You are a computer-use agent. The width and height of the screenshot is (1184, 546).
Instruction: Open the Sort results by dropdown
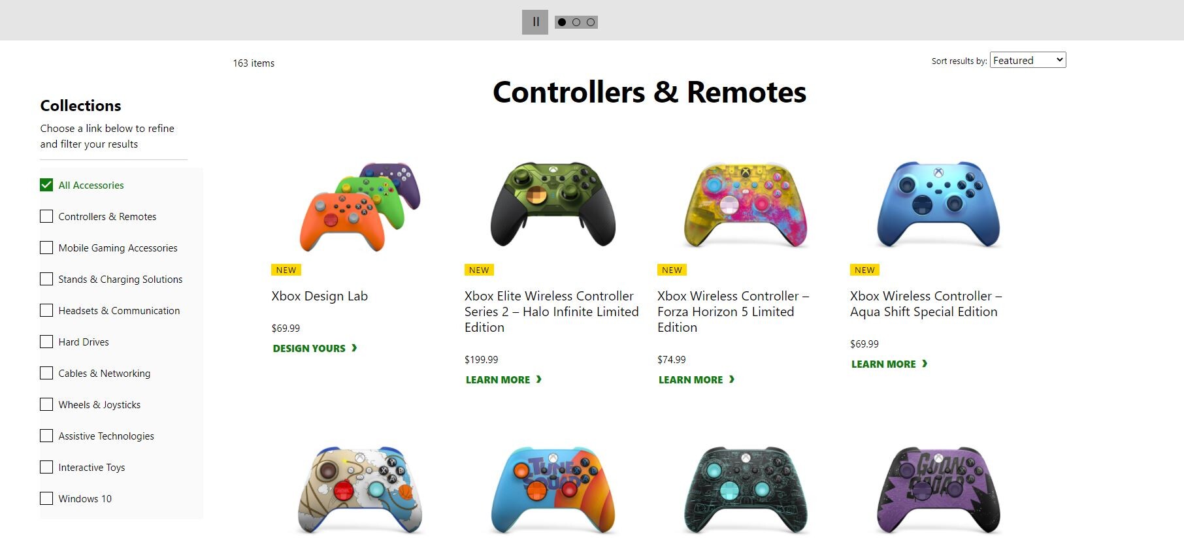click(x=1028, y=60)
